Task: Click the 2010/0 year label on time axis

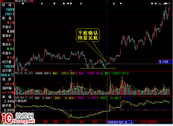Action: pos(147,122)
